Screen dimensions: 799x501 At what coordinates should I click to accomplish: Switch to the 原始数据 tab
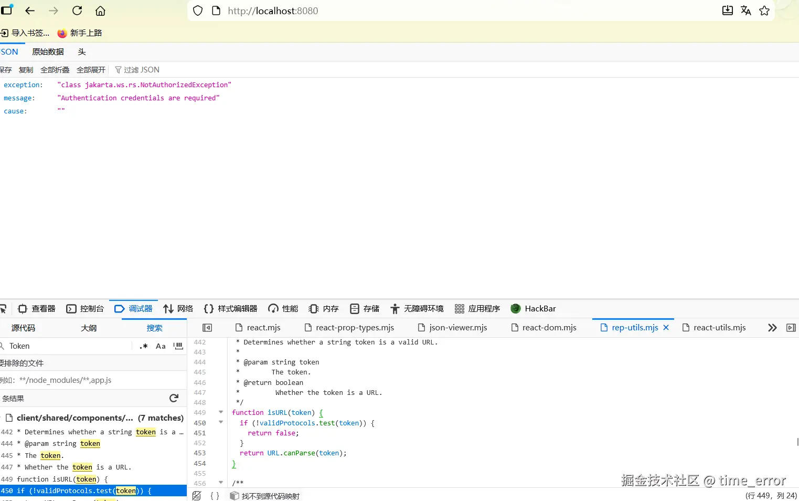48,51
